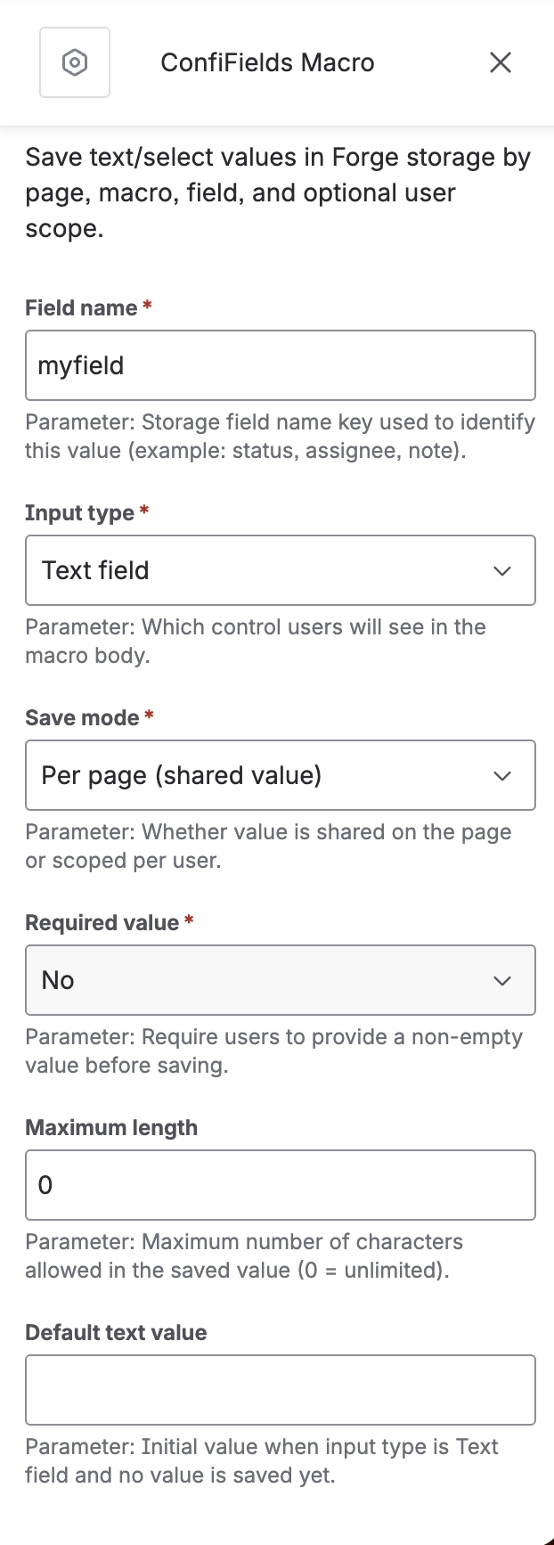Viewport: 554px width, 1545px height.
Task: Click the chevron arrow in Input type
Action: point(502,571)
